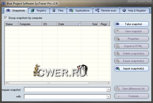Open the Files tab
153x103 pixels.
pos(58,10)
